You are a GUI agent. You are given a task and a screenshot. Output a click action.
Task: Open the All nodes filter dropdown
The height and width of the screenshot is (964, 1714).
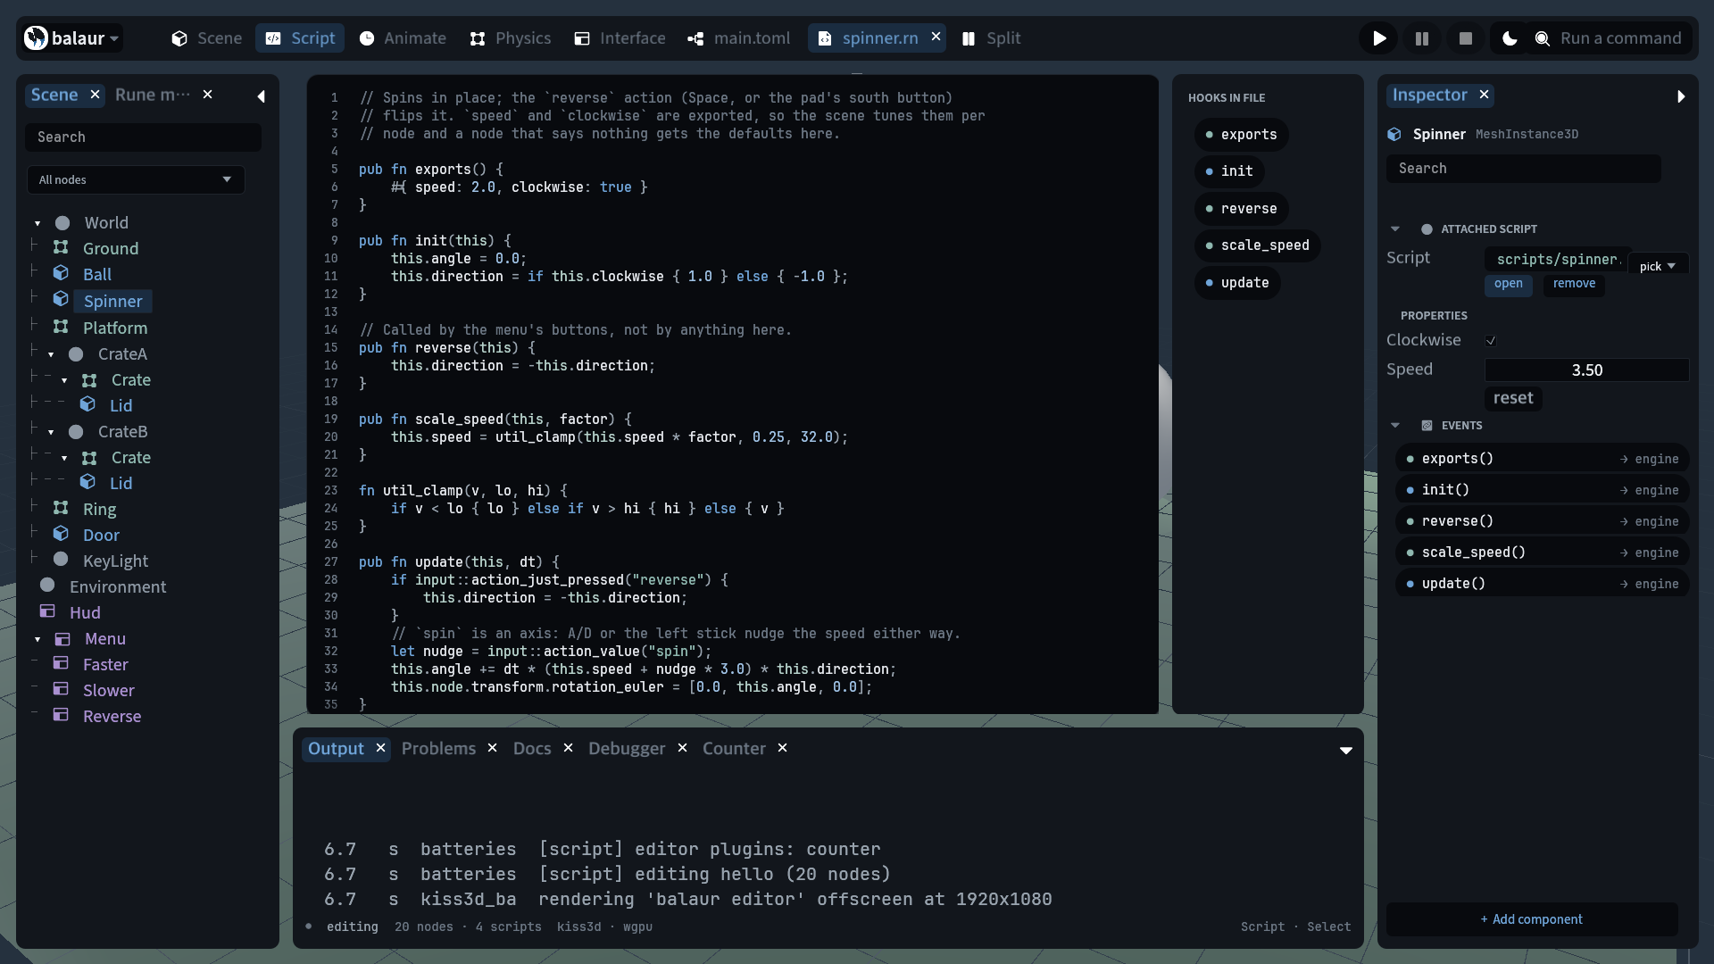[x=136, y=180]
